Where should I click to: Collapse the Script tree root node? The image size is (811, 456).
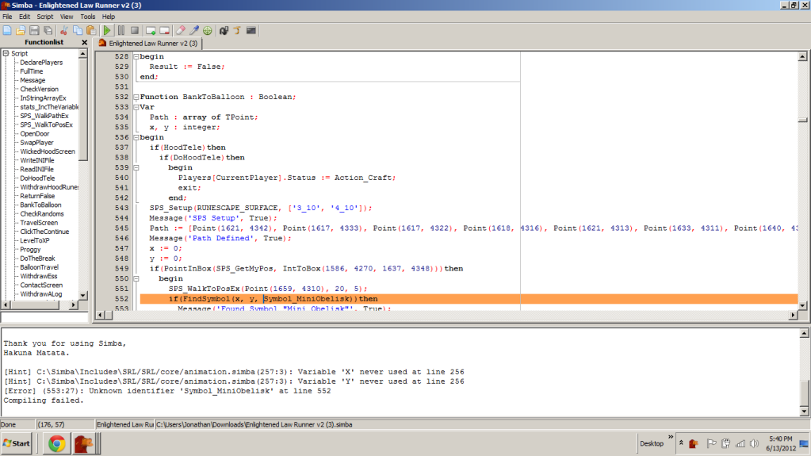coord(6,53)
